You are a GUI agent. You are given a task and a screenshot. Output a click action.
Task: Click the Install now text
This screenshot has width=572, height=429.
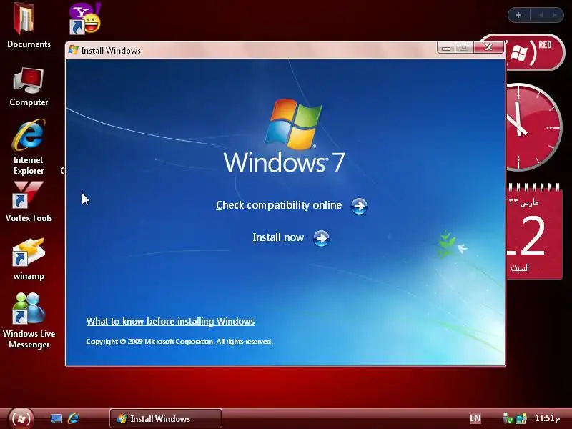click(x=278, y=237)
